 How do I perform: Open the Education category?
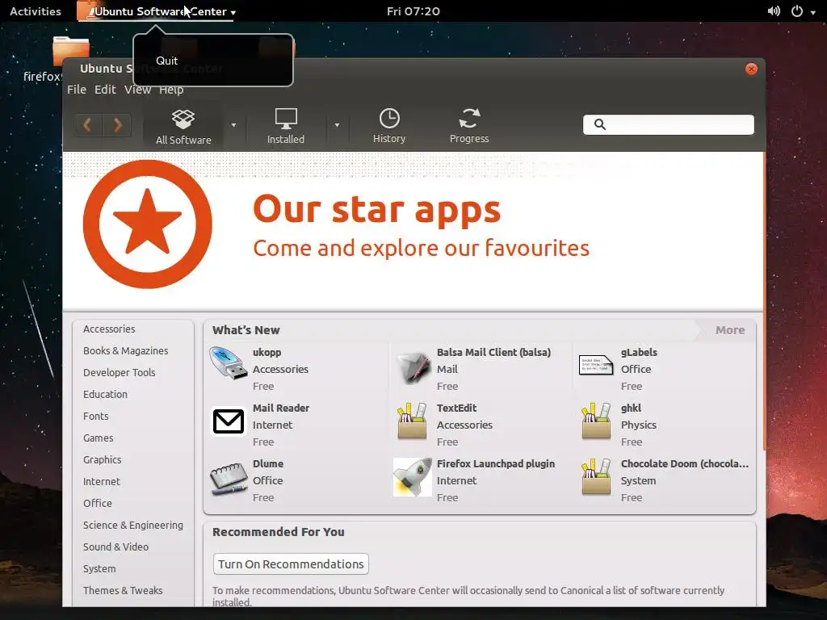[105, 394]
